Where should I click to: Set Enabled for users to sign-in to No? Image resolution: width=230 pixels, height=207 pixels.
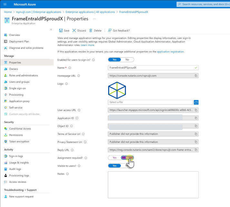pyautogui.click(x=127, y=60)
